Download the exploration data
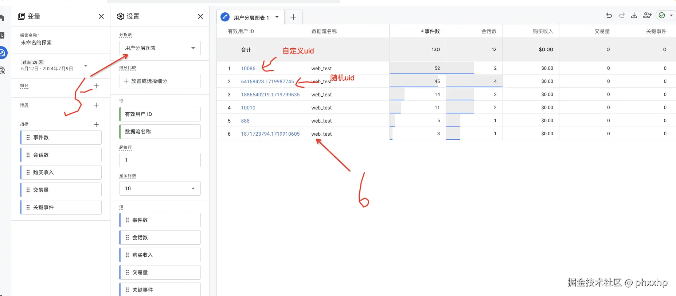This screenshot has height=296, width=676. click(634, 15)
